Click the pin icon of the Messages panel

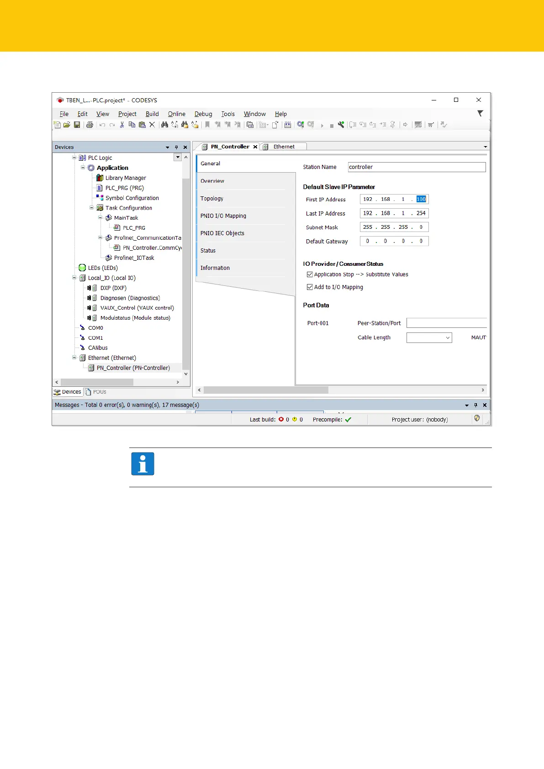pos(475,405)
